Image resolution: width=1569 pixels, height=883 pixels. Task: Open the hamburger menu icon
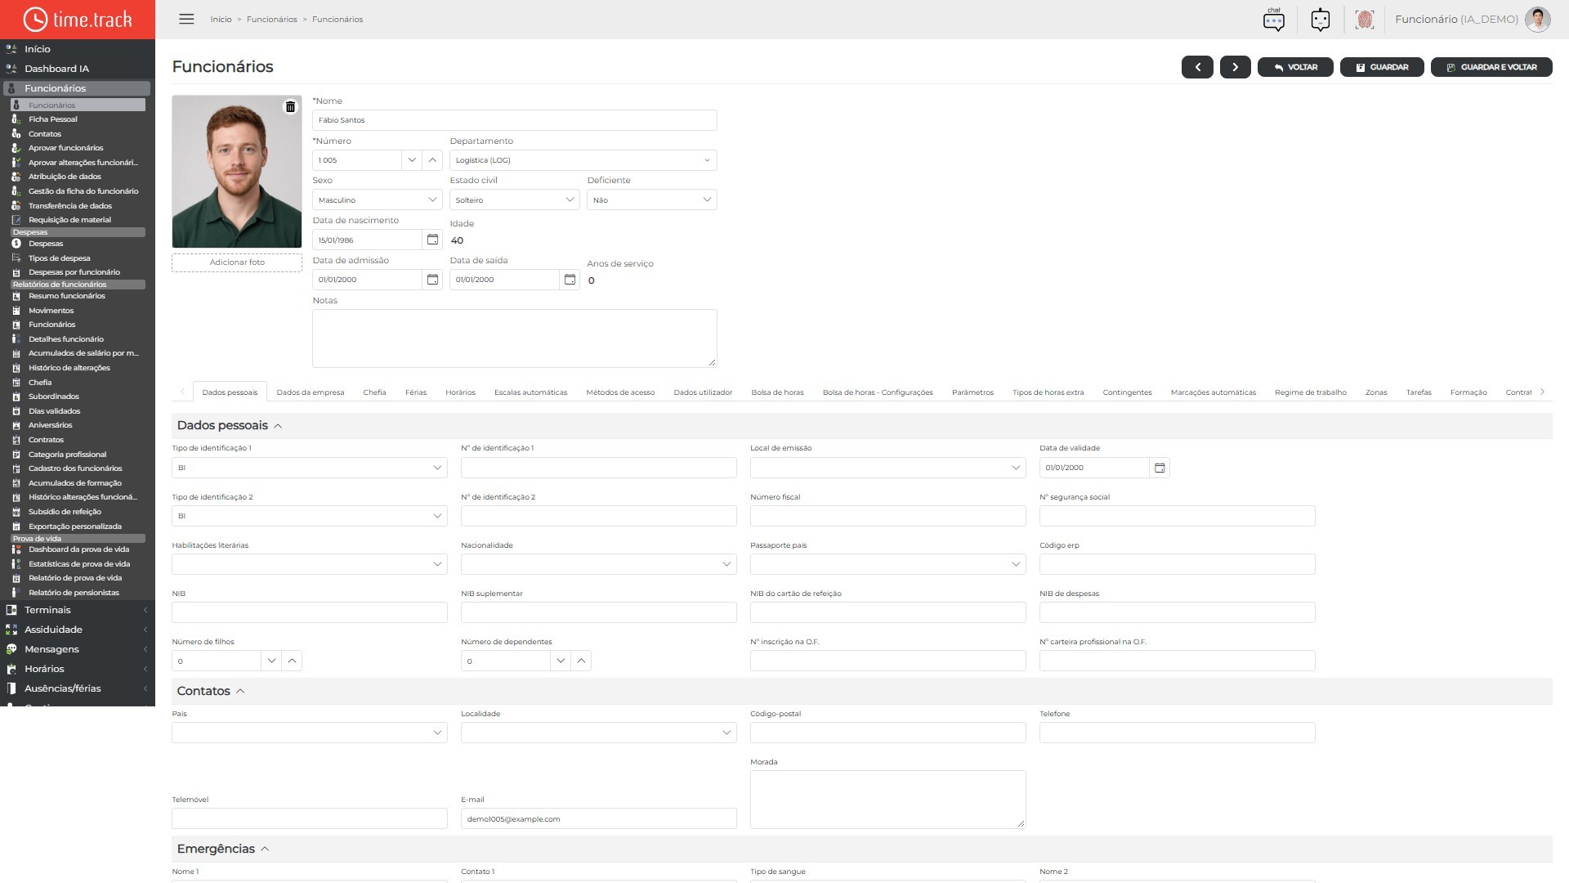tap(186, 19)
